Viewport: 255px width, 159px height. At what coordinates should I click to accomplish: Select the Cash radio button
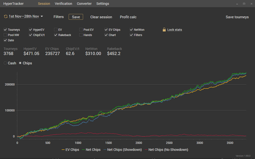pyautogui.click(x=5, y=63)
